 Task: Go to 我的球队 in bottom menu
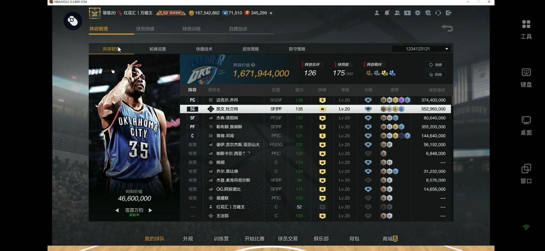(155, 238)
